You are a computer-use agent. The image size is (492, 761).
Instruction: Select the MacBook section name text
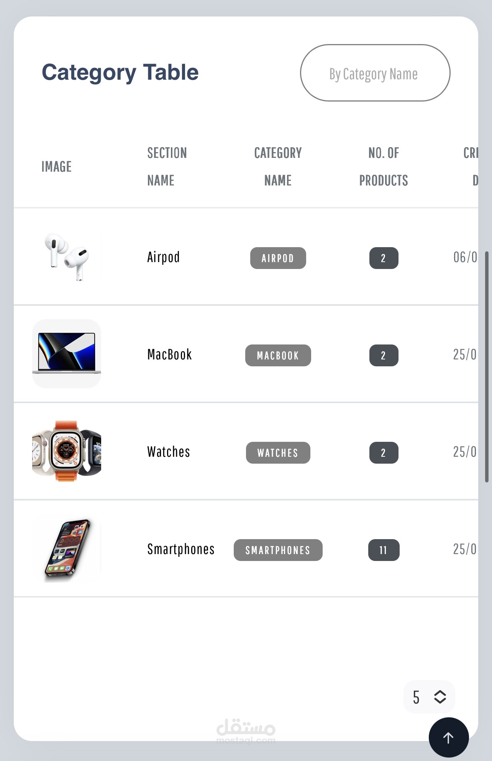pos(170,354)
